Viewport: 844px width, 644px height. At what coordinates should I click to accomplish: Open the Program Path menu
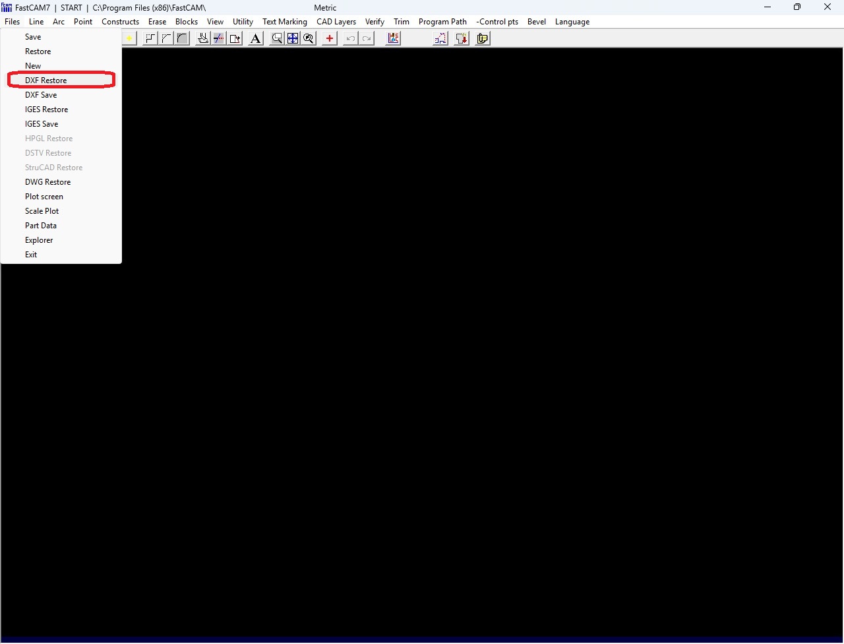click(442, 22)
